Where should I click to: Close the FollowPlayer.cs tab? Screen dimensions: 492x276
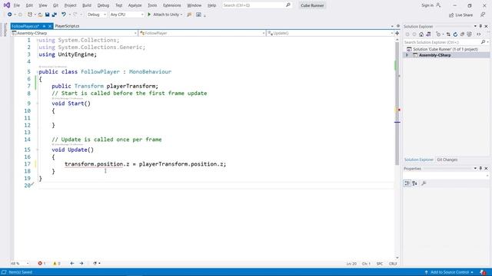[x=50, y=26]
